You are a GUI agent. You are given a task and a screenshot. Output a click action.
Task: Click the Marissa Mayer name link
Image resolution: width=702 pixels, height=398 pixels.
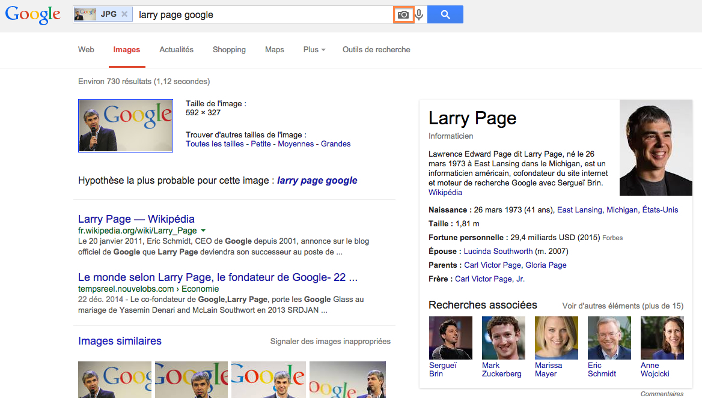(x=548, y=369)
